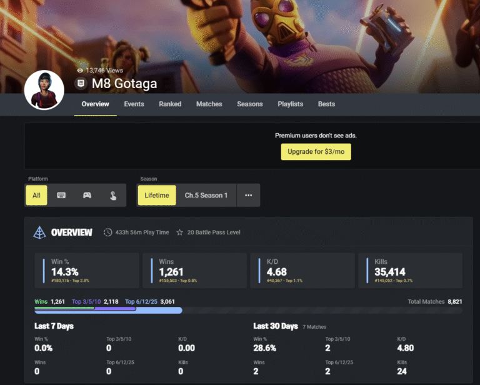Select the Lifetime season filter
The height and width of the screenshot is (385, 480).
[157, 195]
